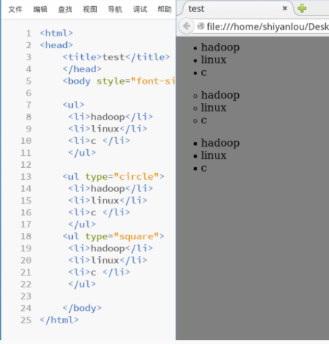Open the 编辑 menu
The height and width of the screenshot is (344, 329).
coord(41,9)
